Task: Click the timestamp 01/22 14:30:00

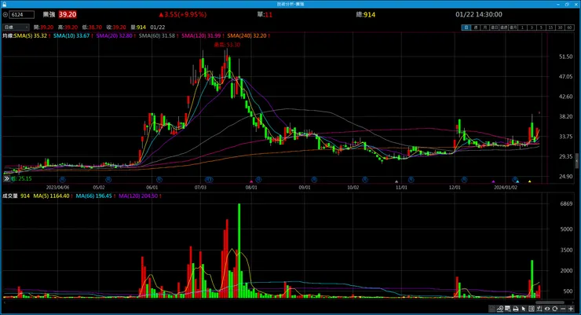Action: (x=479, y=14)
